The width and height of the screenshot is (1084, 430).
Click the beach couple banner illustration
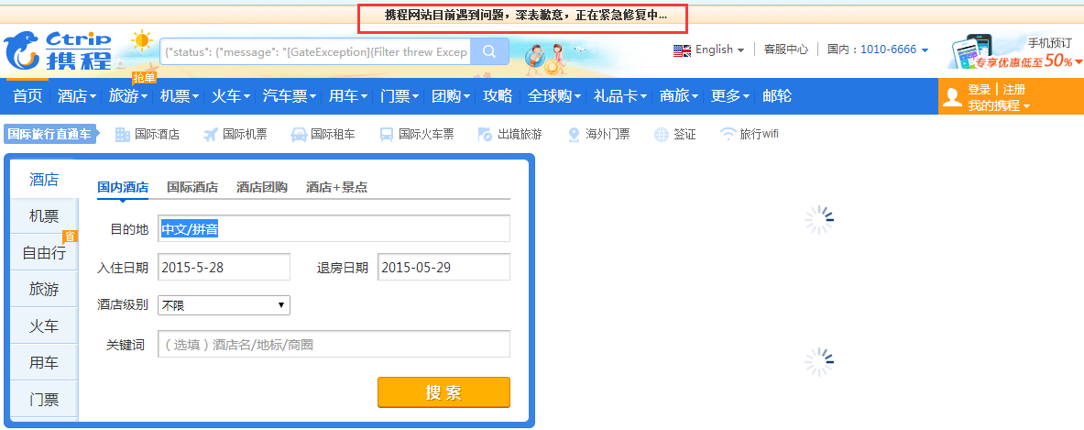tap(544, 58)
